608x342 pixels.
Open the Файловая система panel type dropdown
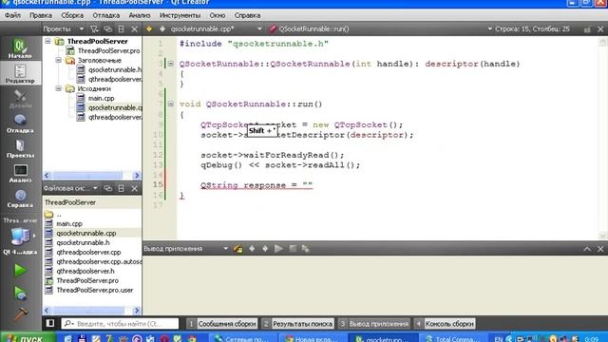[95, 188]
